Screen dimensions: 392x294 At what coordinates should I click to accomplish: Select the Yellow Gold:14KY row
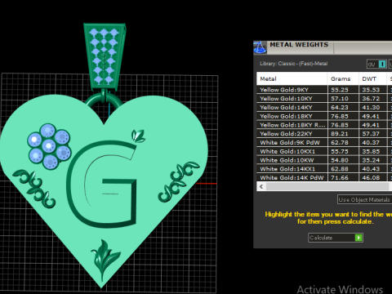point(324,107)
